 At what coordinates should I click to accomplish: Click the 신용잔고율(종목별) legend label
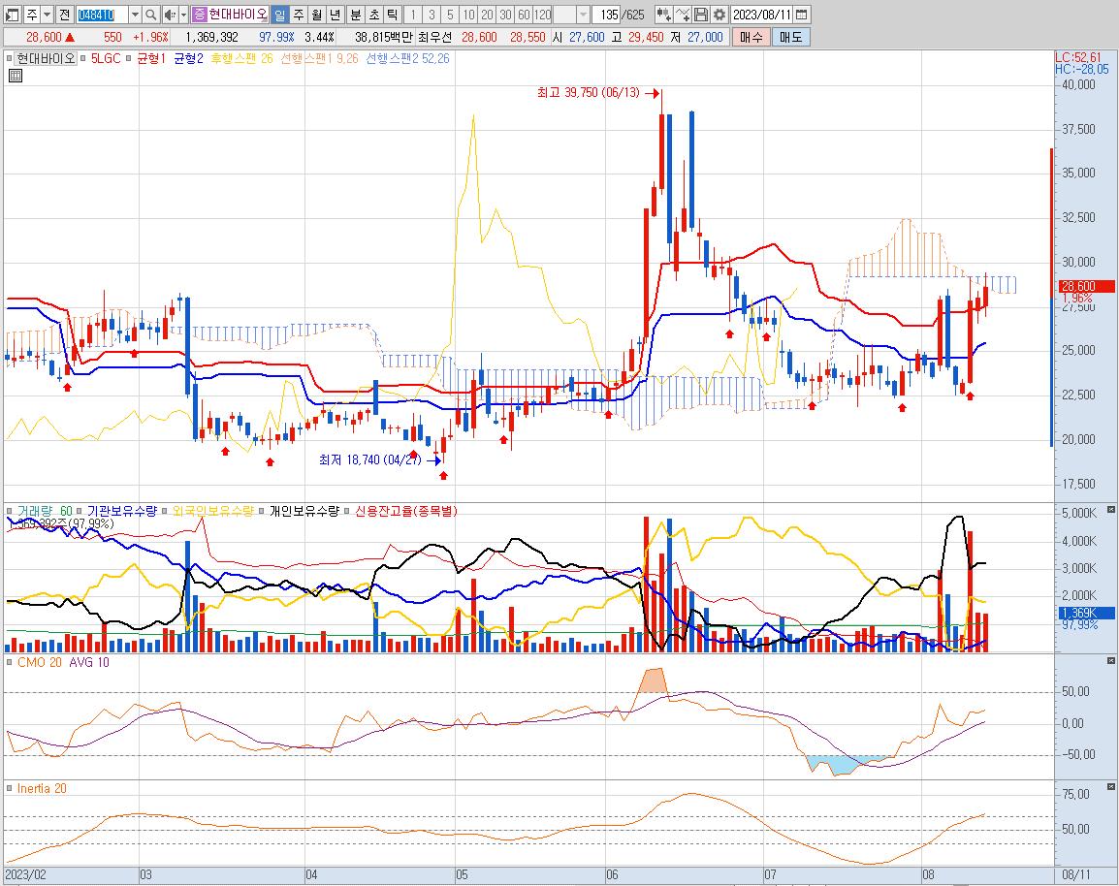pos(406,511)
